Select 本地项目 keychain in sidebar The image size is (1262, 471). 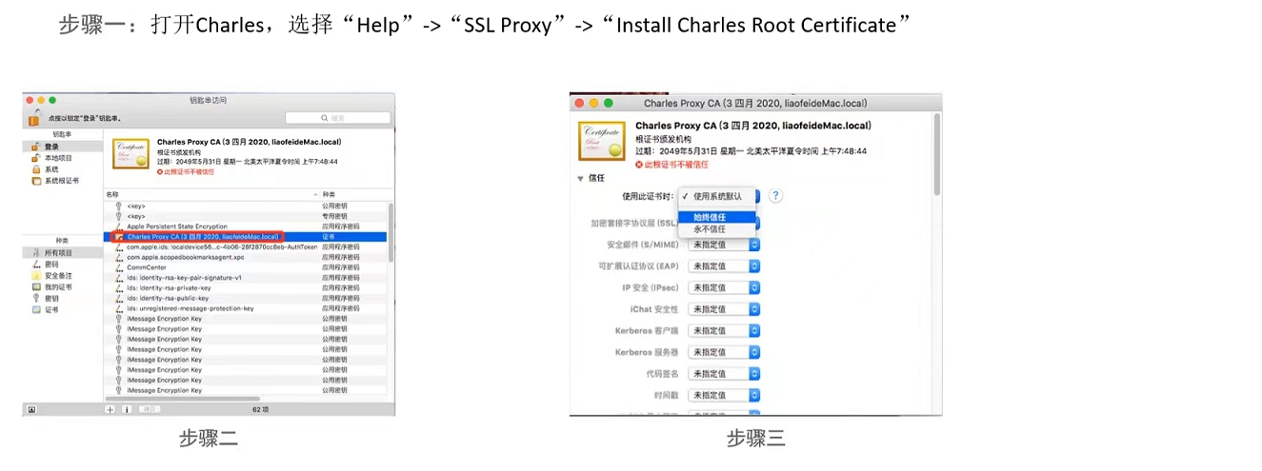[x=63, y=158]
